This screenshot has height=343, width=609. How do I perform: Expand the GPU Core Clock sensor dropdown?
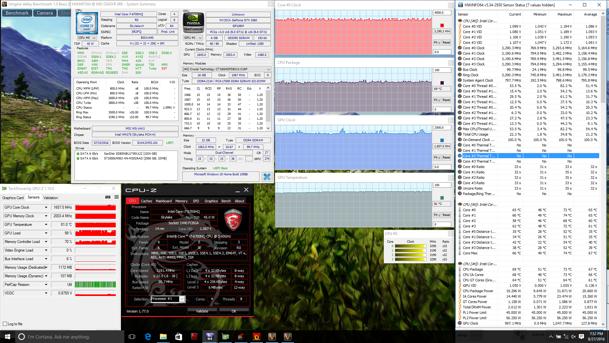[x=46, y=207]
